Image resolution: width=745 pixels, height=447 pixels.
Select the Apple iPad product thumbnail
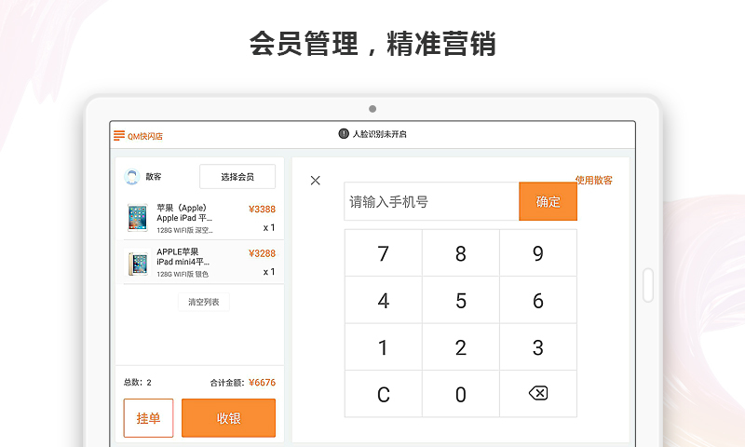coord(138,218)
